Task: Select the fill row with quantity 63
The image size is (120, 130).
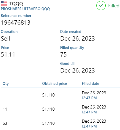Action: tap(60, 123)
